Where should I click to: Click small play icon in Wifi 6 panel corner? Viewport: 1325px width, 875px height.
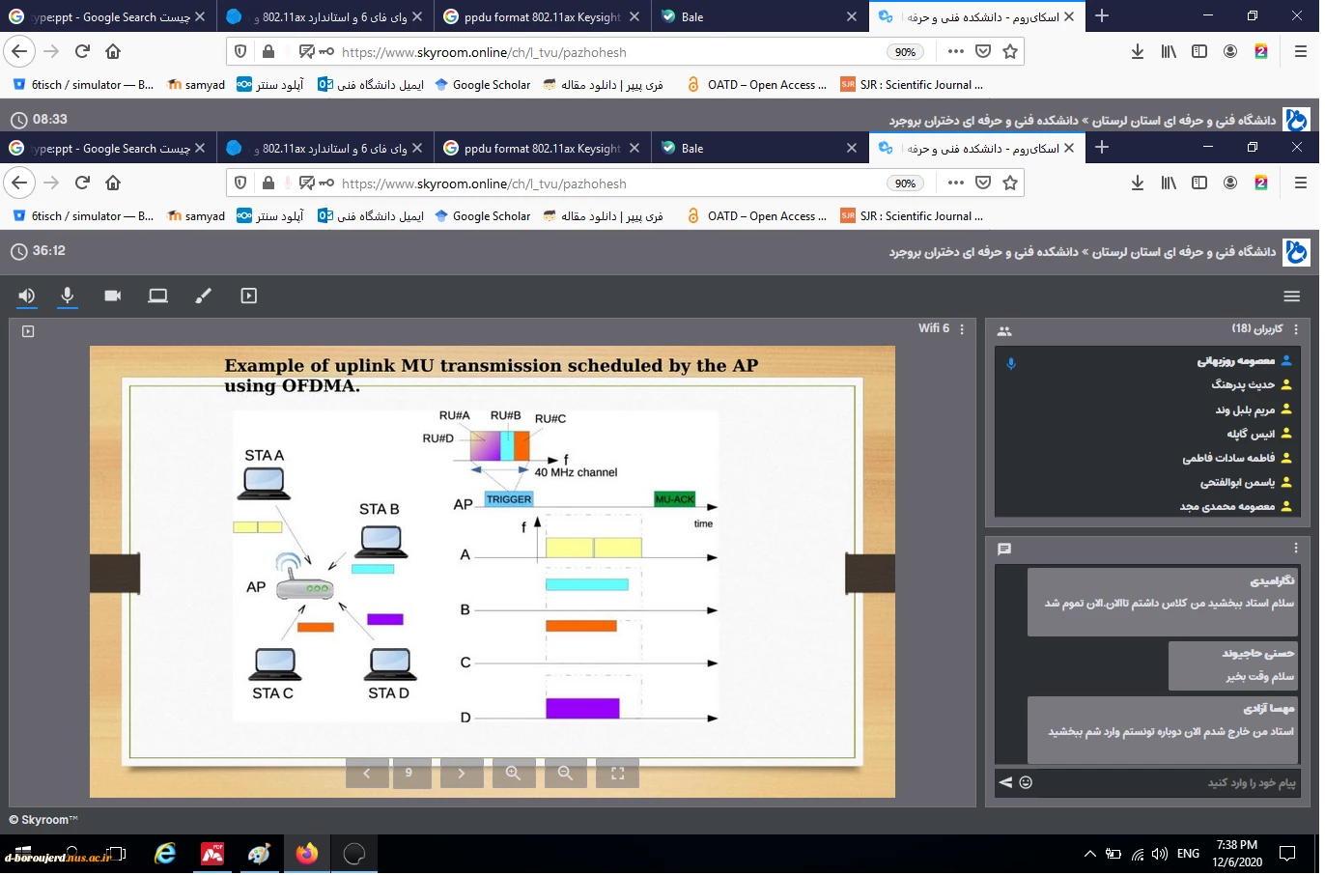(x=28, y=332)
